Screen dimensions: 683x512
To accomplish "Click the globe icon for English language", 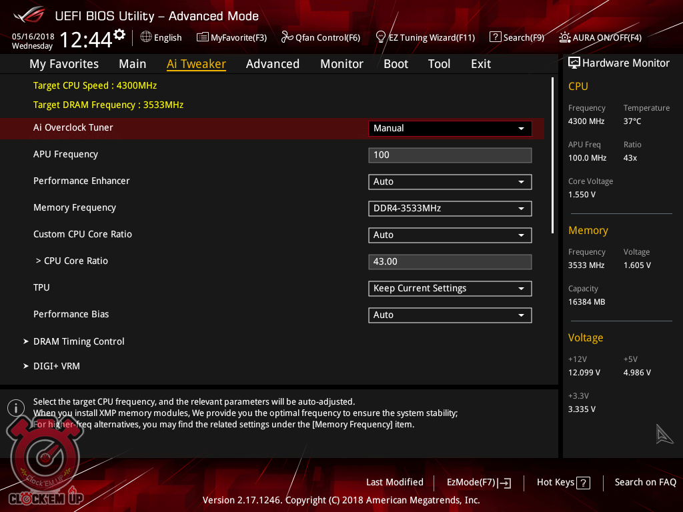I will pyautogui.click(x=146, y=37).
